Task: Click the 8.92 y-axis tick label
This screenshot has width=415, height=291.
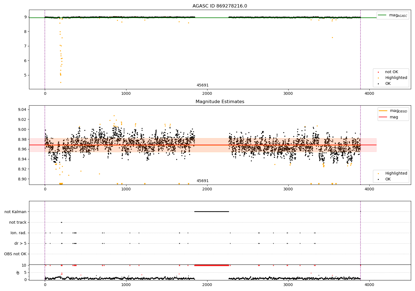Action: tap(22, 169)
